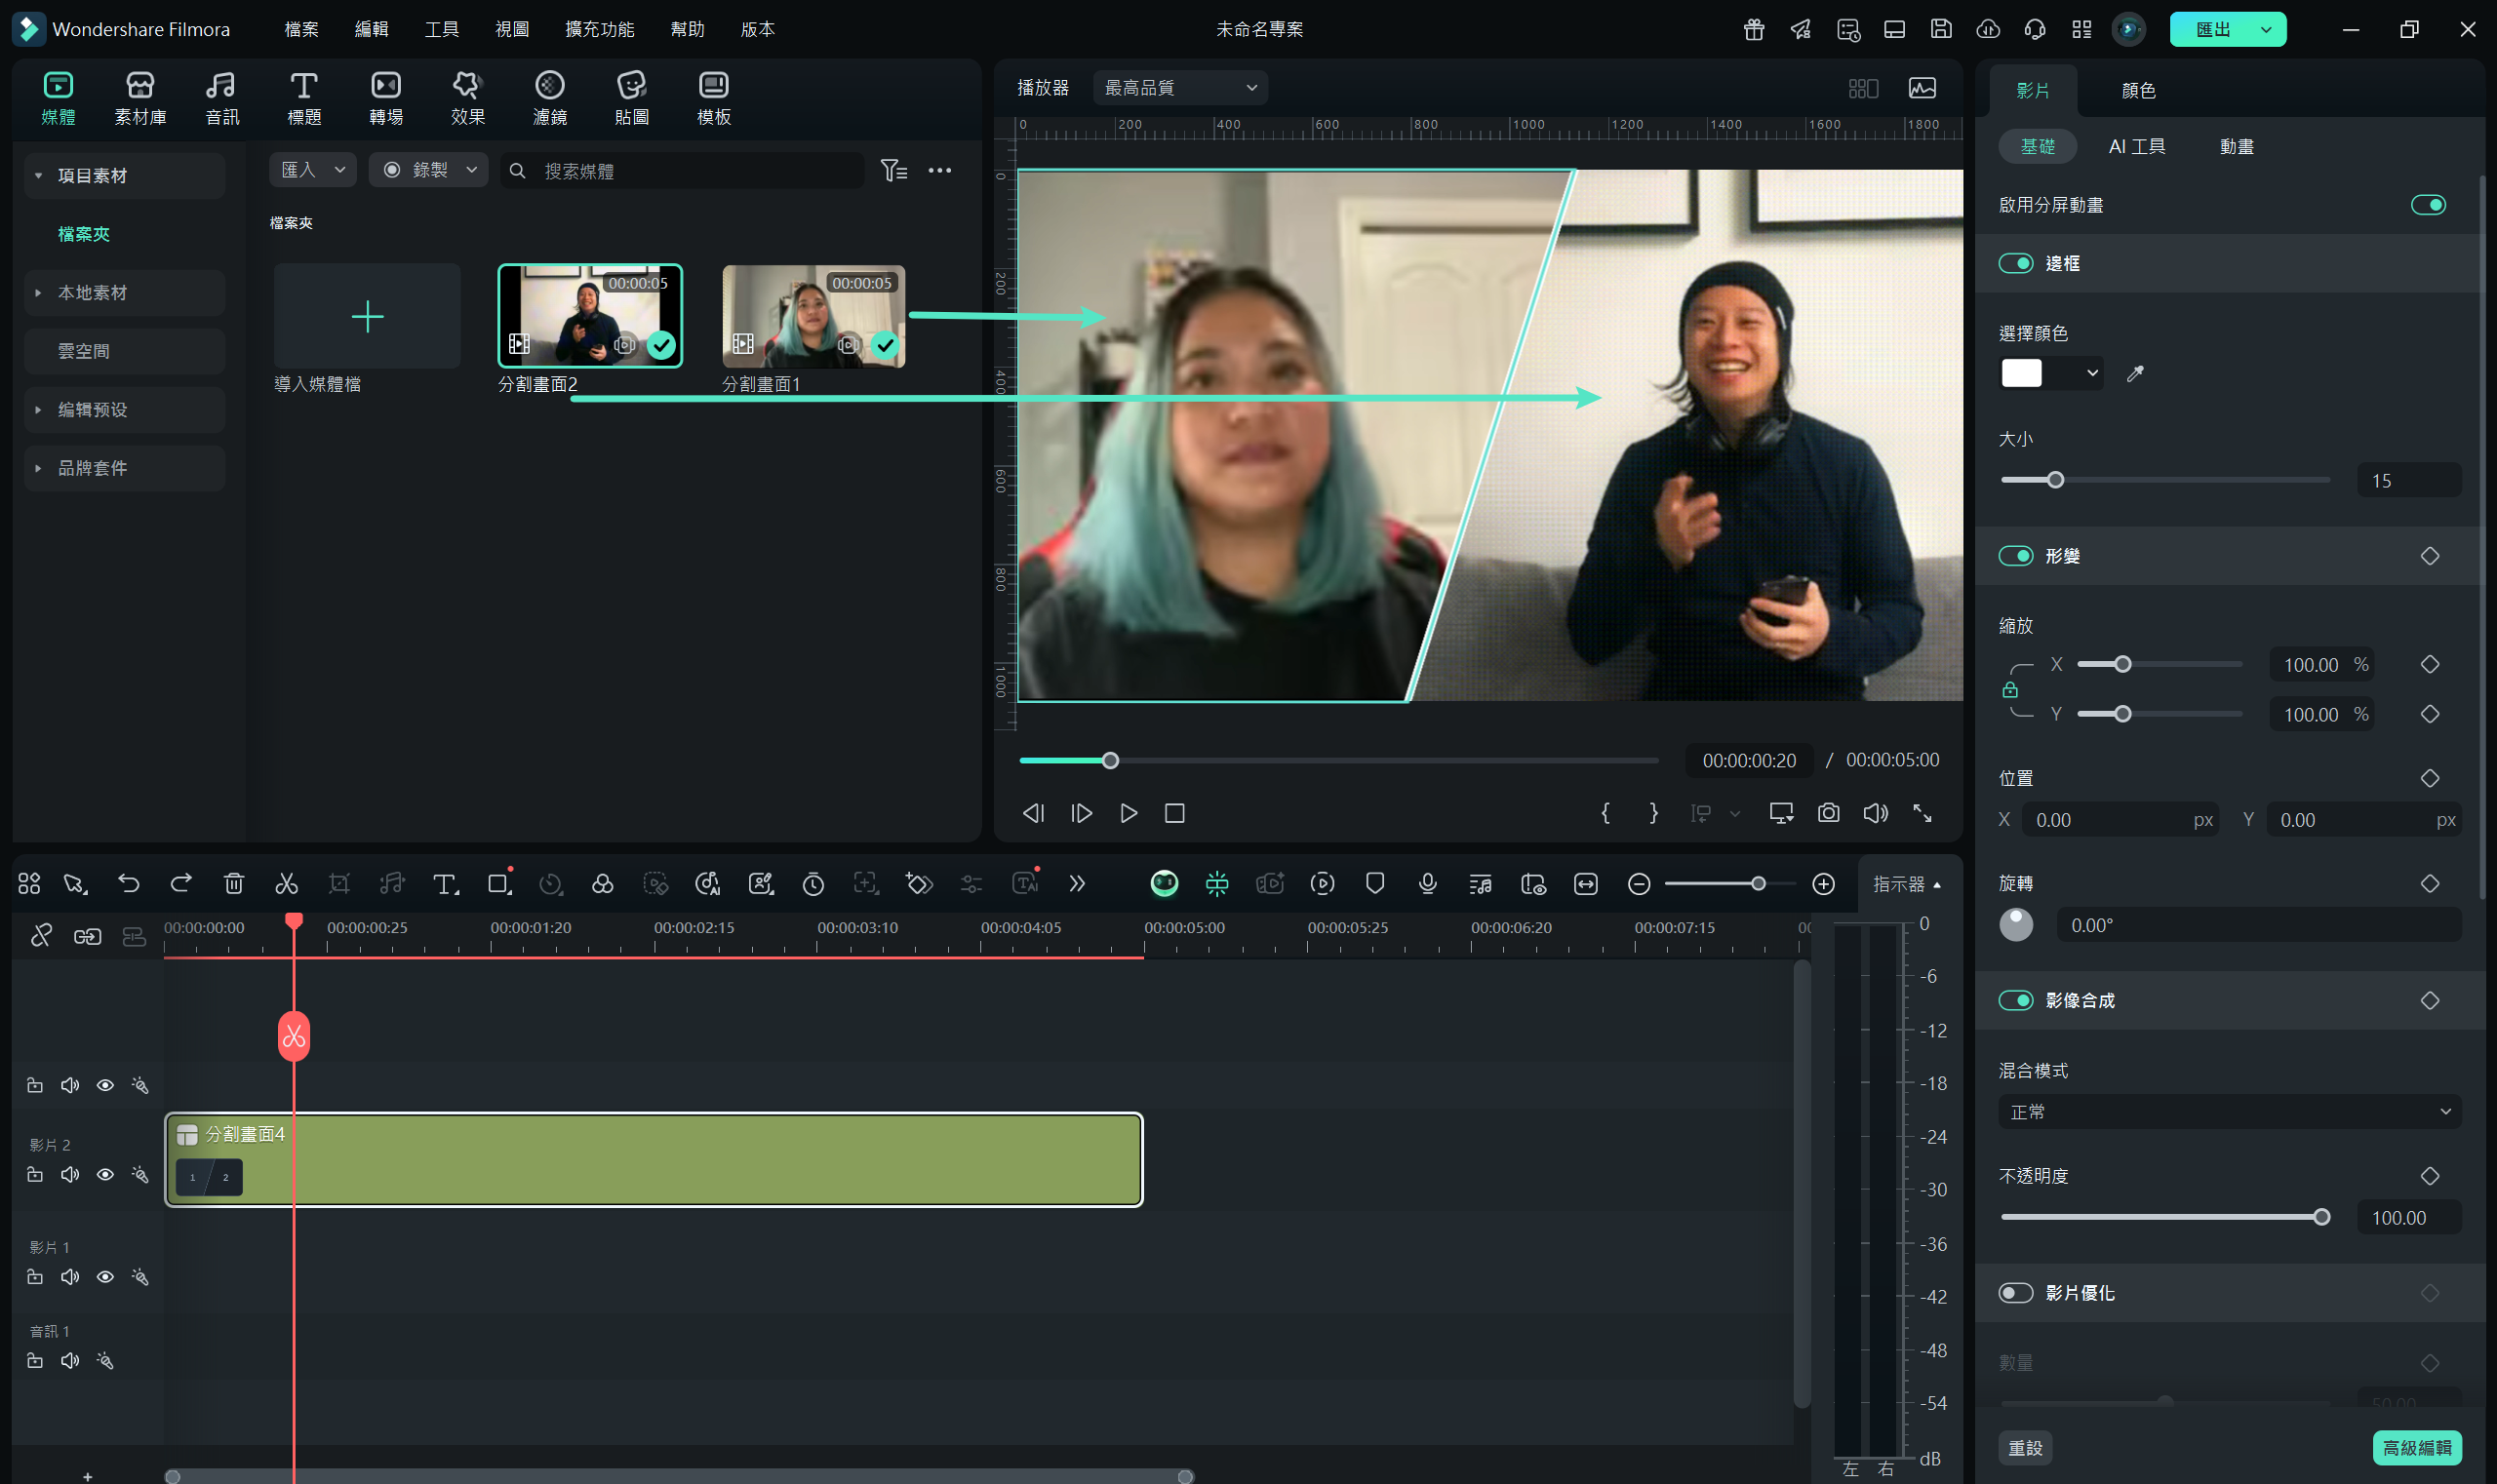Switch to the 動畫 tab
2497x1484 pixels.
point(2237,146)
